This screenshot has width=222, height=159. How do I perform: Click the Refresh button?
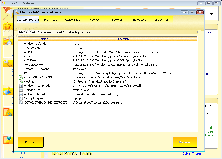tap(31, 142)
